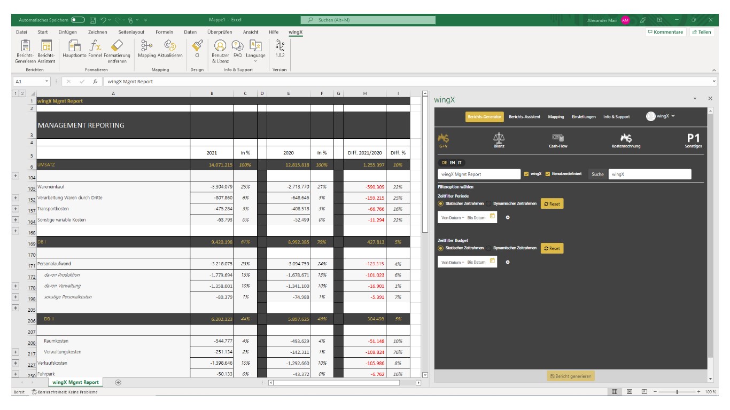Open the Datei menu
The width and height of the screenshot is (730, 410).
coord(21,32)
